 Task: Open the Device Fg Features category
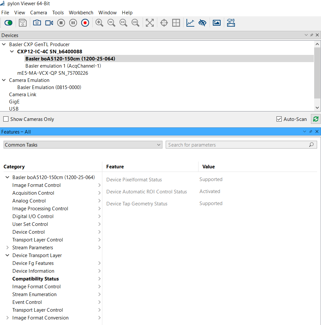33,263
